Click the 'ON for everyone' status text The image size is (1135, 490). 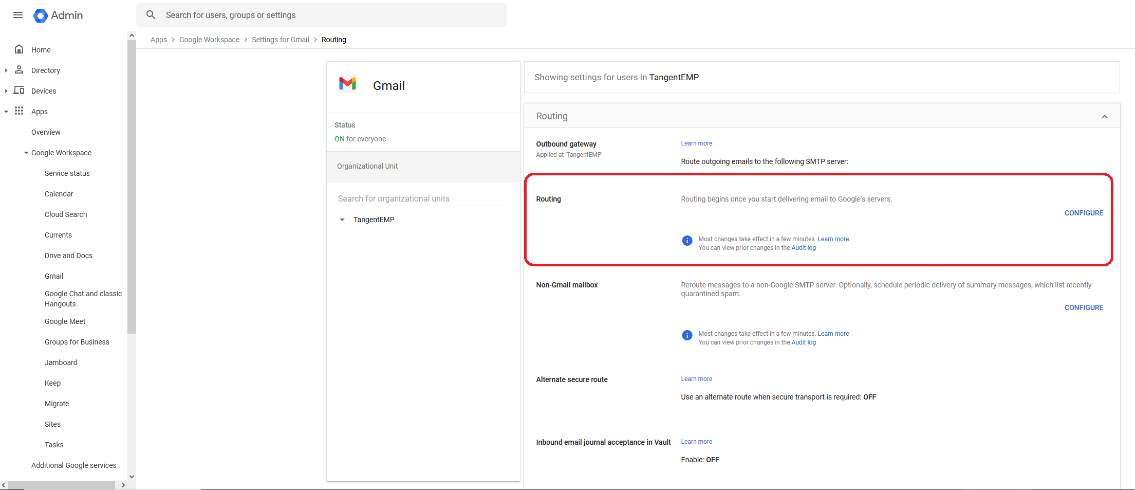[360, 139]
